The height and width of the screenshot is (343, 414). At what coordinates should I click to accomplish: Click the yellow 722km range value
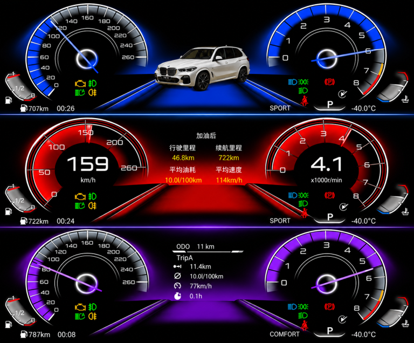tap(229, 158)
